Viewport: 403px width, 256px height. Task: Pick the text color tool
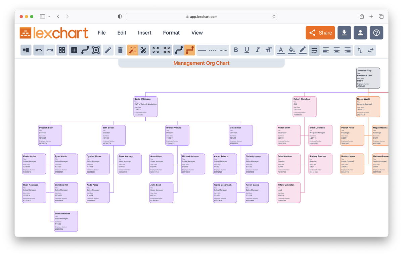click(x=281, y=50)
